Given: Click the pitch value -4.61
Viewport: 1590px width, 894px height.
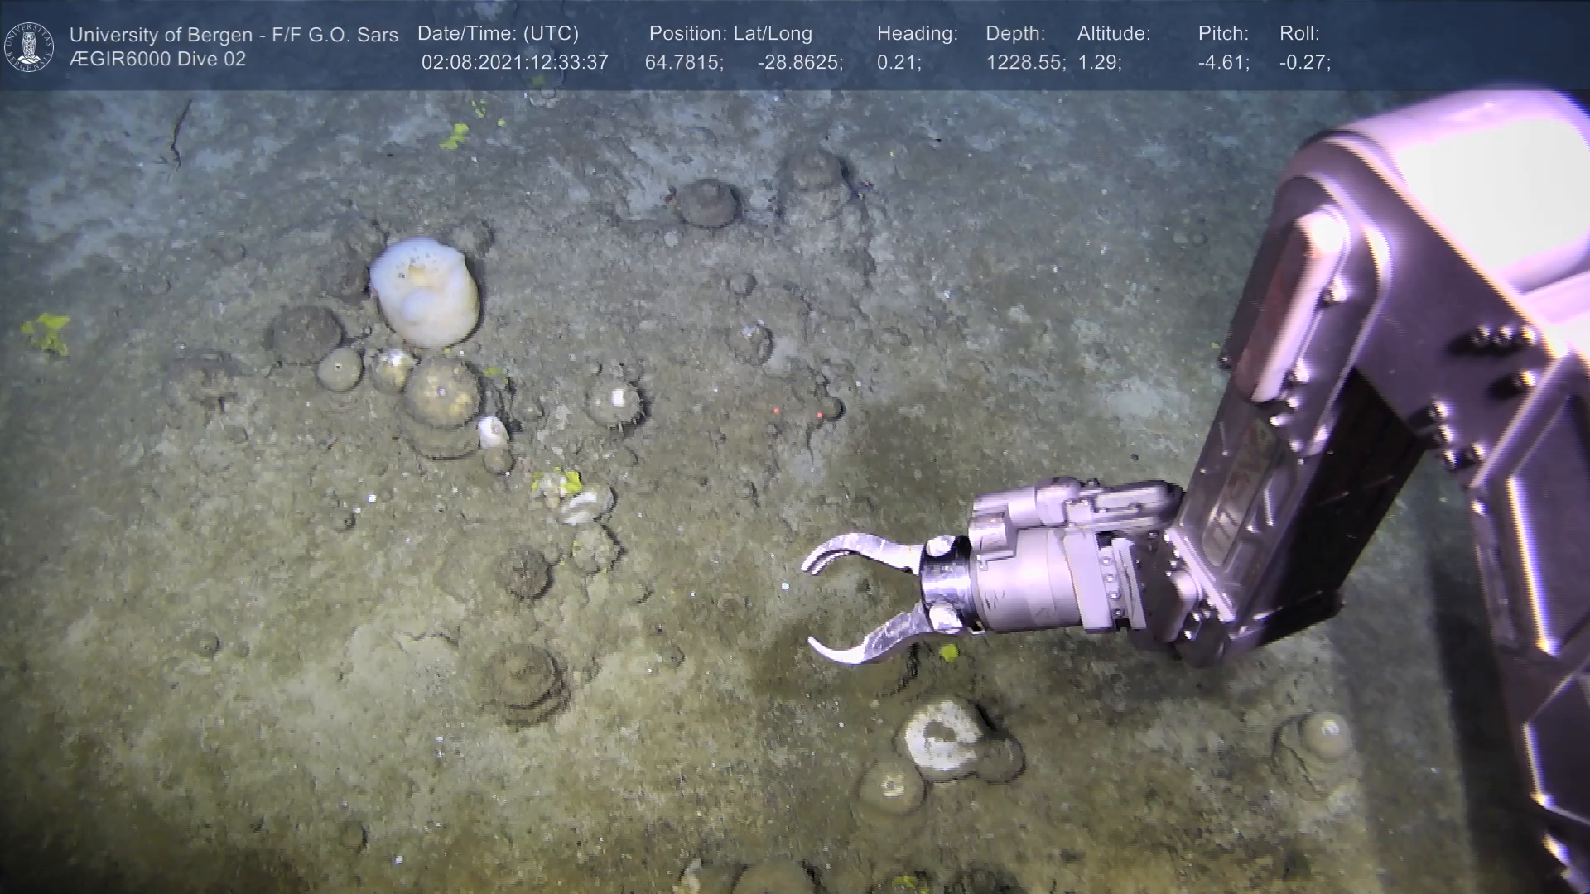Looking at the screenshot, I should pos(1223,63).
